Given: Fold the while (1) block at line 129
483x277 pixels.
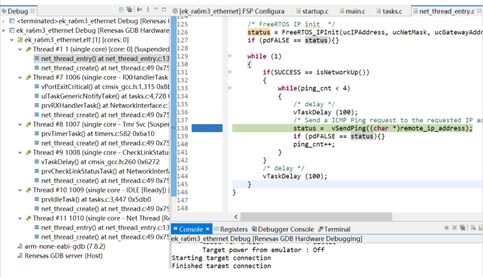Looking at the screenshot, I should (229, 56).
